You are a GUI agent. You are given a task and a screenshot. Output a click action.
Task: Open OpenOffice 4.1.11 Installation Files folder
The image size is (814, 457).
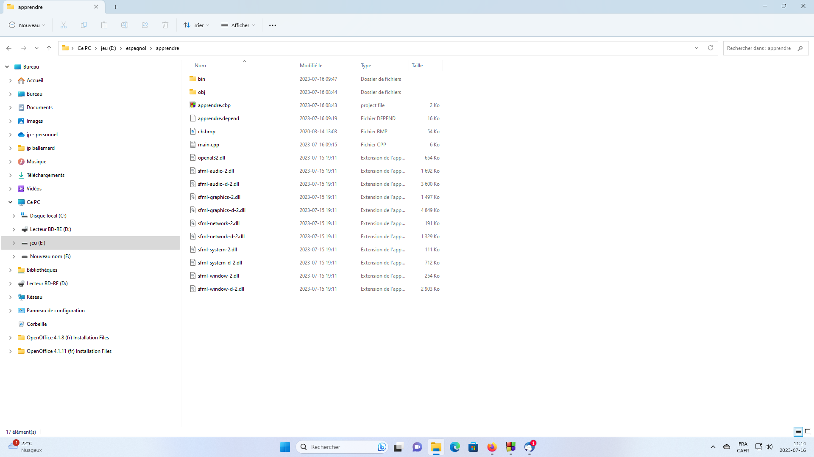[69, 351]
